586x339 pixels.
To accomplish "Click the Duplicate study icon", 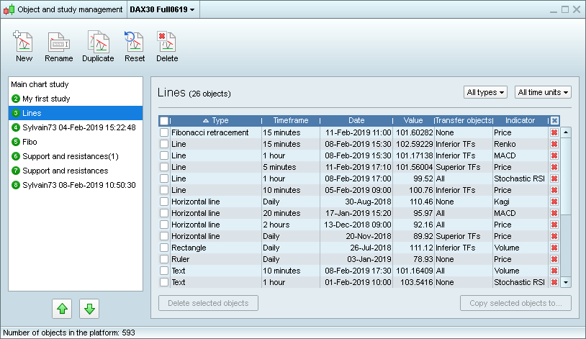I will pyautogui.click(x=97, y=43).
